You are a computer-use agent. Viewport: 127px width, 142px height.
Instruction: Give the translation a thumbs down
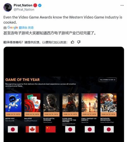click(79, 42)
